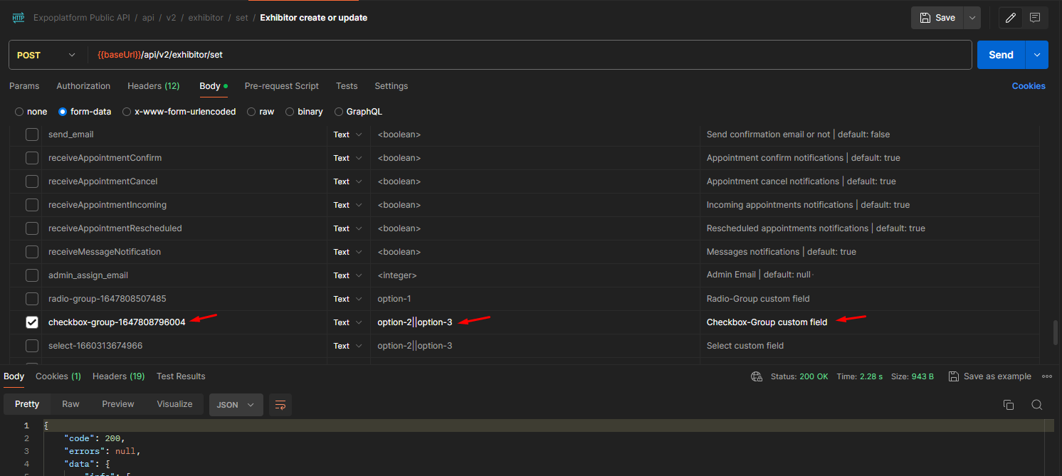Select the raw body type radio
This screenshot has width=1062, height=476.
click(x=252, y=112)
